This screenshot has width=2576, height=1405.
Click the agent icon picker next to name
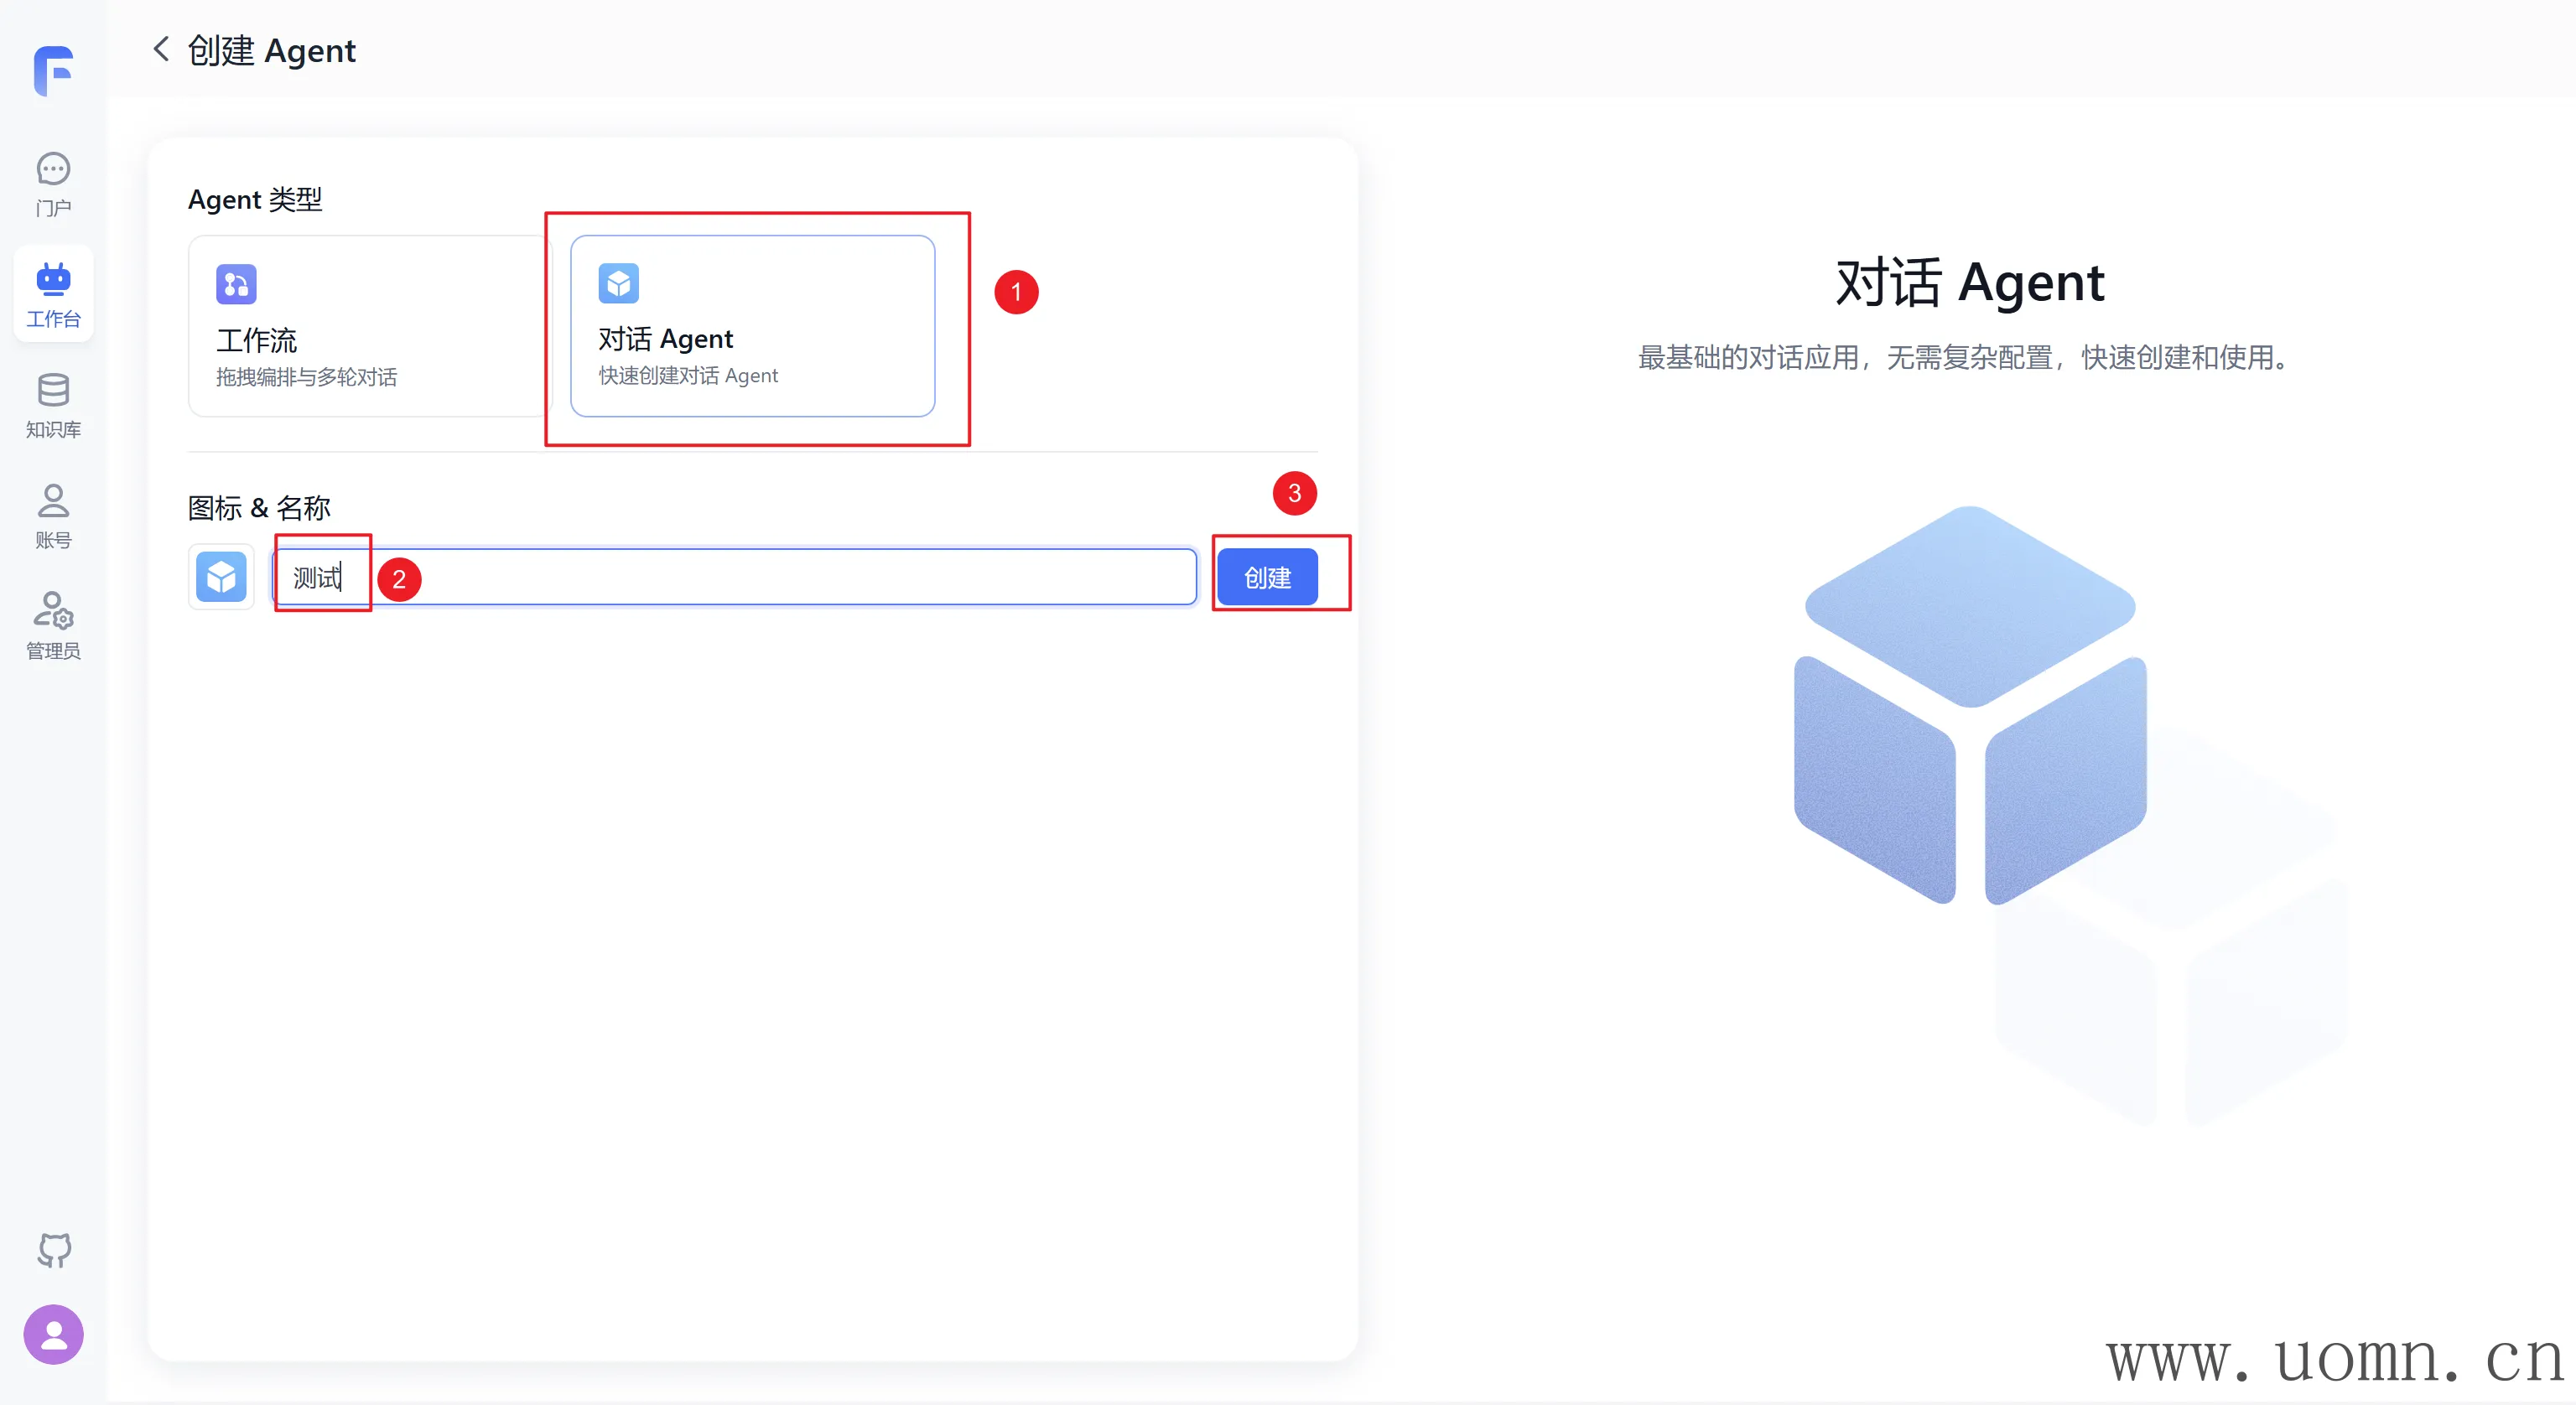[x=221, y=577]
